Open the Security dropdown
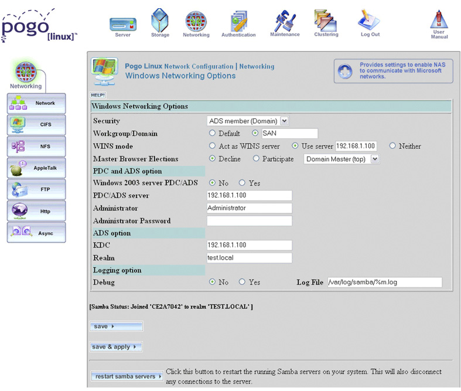The height and width of the screenshot is (391, 461). (248, 121)
